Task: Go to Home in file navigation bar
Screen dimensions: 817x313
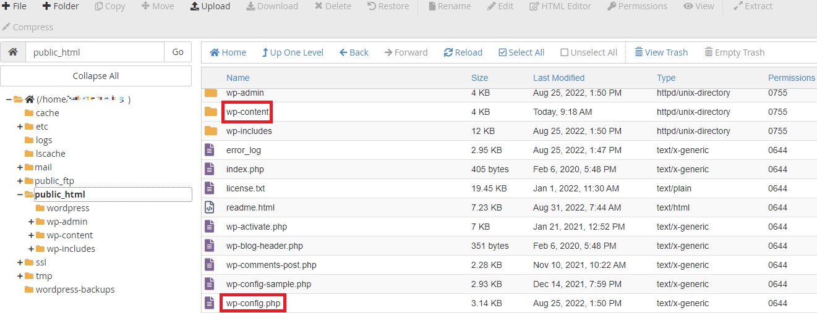Action: 228,52
